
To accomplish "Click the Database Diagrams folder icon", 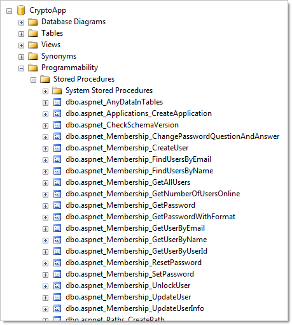I will coord(33,22).
